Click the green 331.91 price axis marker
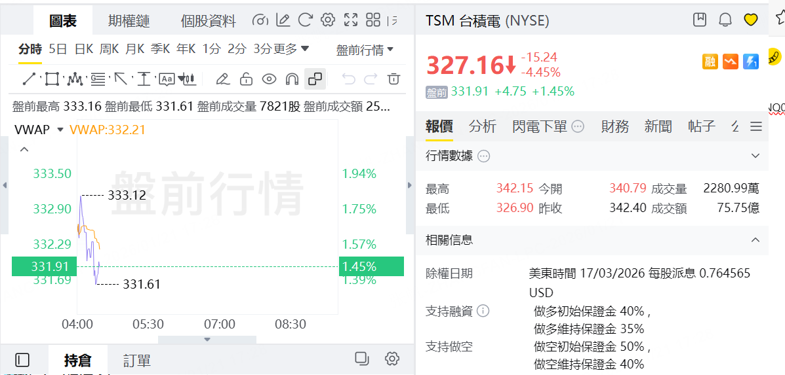The image size is (785, 375). point(44,266)
